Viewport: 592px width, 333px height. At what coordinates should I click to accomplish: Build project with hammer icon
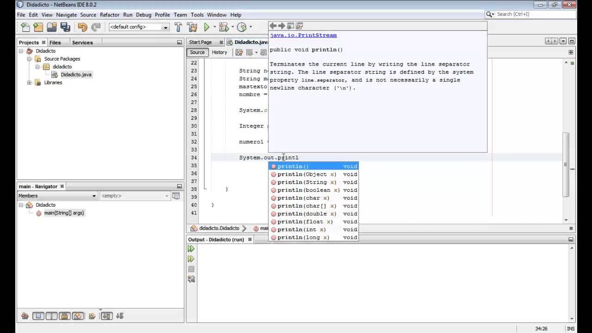point(179,27)
